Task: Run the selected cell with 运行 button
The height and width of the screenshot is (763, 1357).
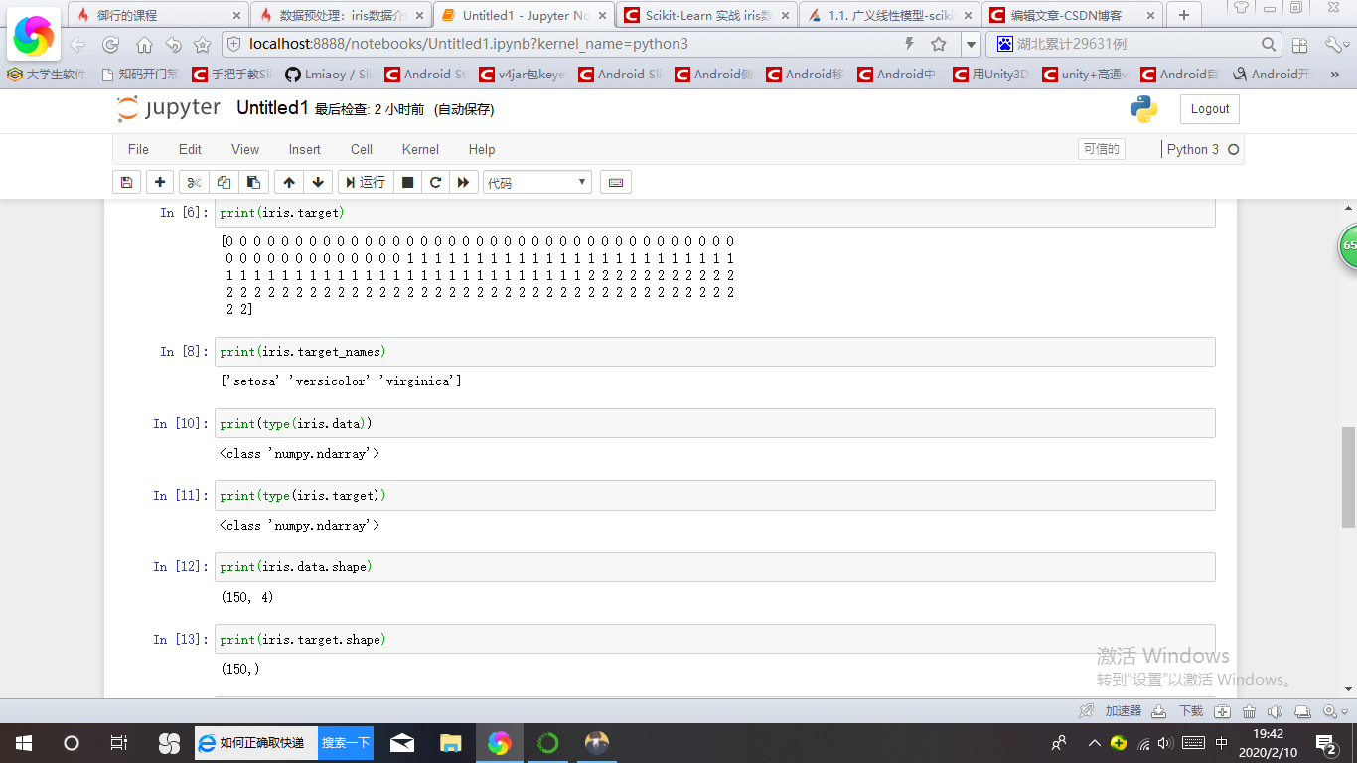Action: coord(364,182)
